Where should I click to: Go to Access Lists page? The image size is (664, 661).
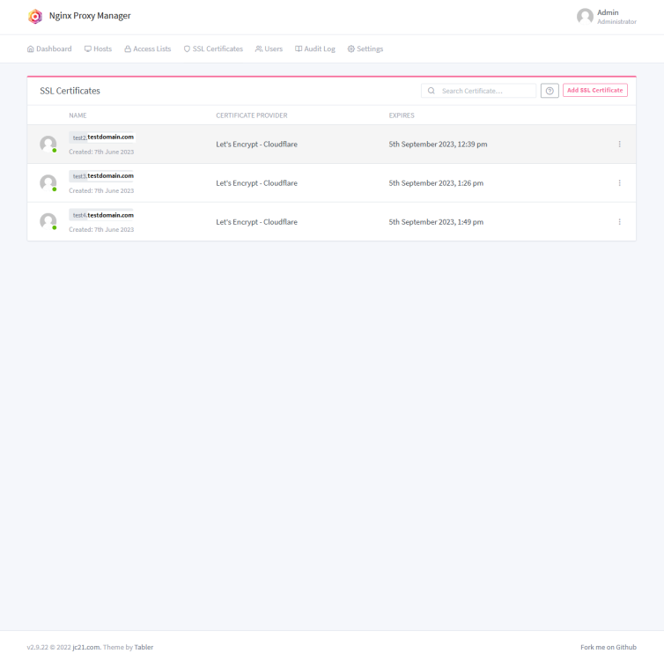coord(148,48)
